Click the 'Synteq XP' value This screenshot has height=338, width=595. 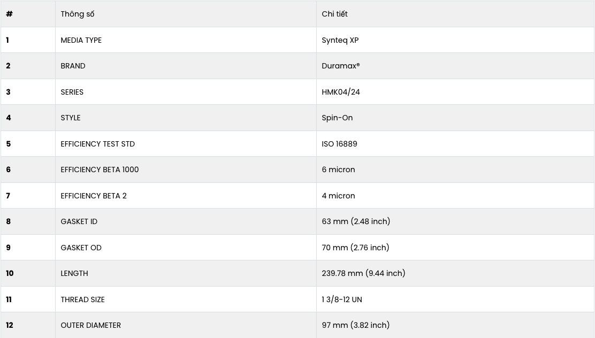(x=340, y=40)
